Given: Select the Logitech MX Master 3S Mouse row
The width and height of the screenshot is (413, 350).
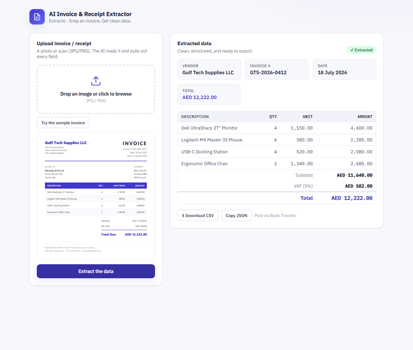Looking at the screenshot, I should pos(277,140).
